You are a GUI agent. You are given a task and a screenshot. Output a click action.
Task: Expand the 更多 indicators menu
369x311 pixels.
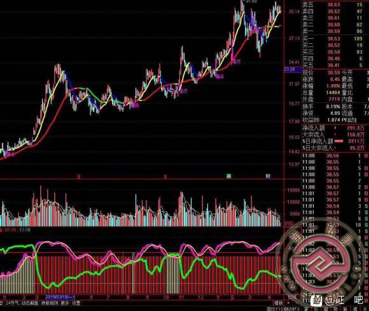pos(65,303)
